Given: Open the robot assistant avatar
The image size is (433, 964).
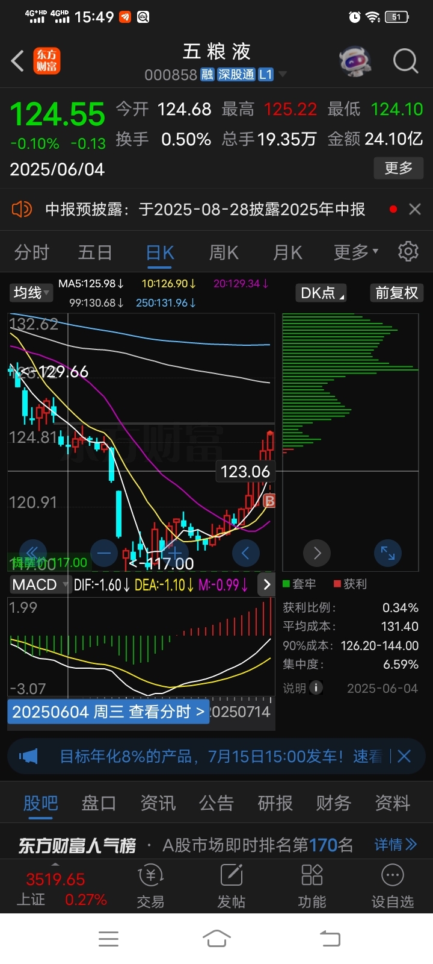Looking at the screenshot, I should 355,61.
